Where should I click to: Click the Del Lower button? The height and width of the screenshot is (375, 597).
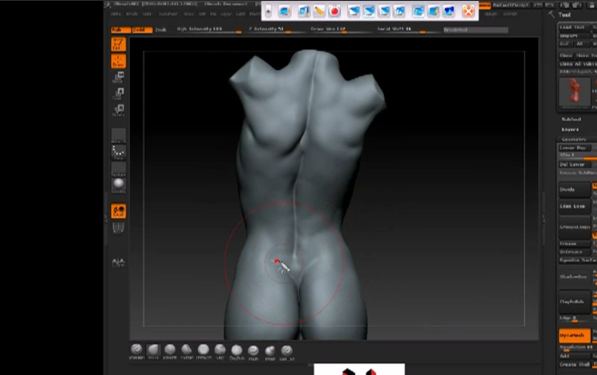click(574, 164)
